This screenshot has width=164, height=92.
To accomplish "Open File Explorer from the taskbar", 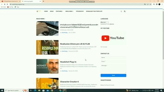I will tap(39, 90).
